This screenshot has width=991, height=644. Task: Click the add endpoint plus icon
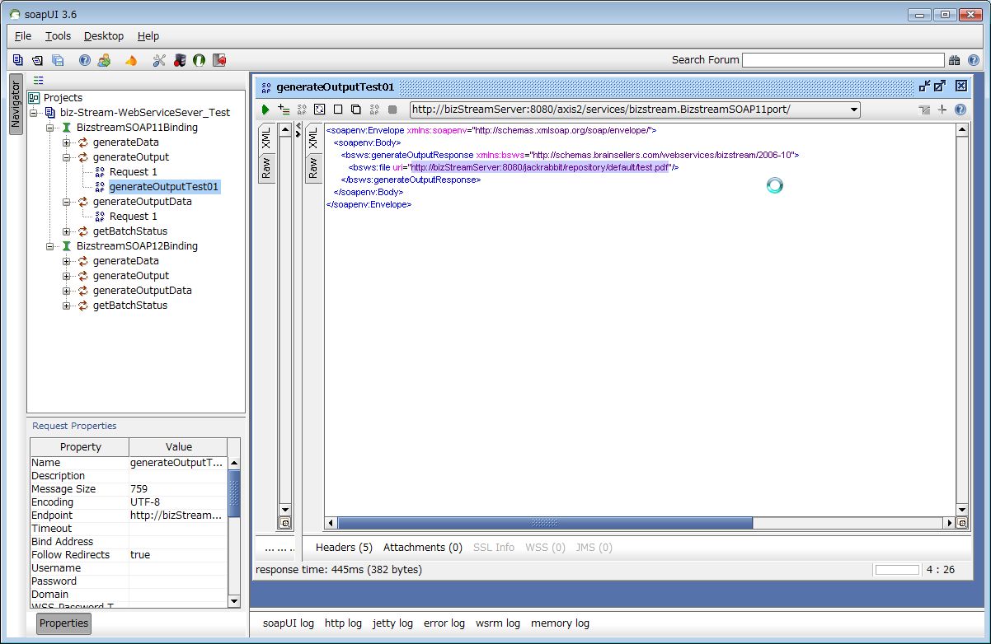(942, 110)
